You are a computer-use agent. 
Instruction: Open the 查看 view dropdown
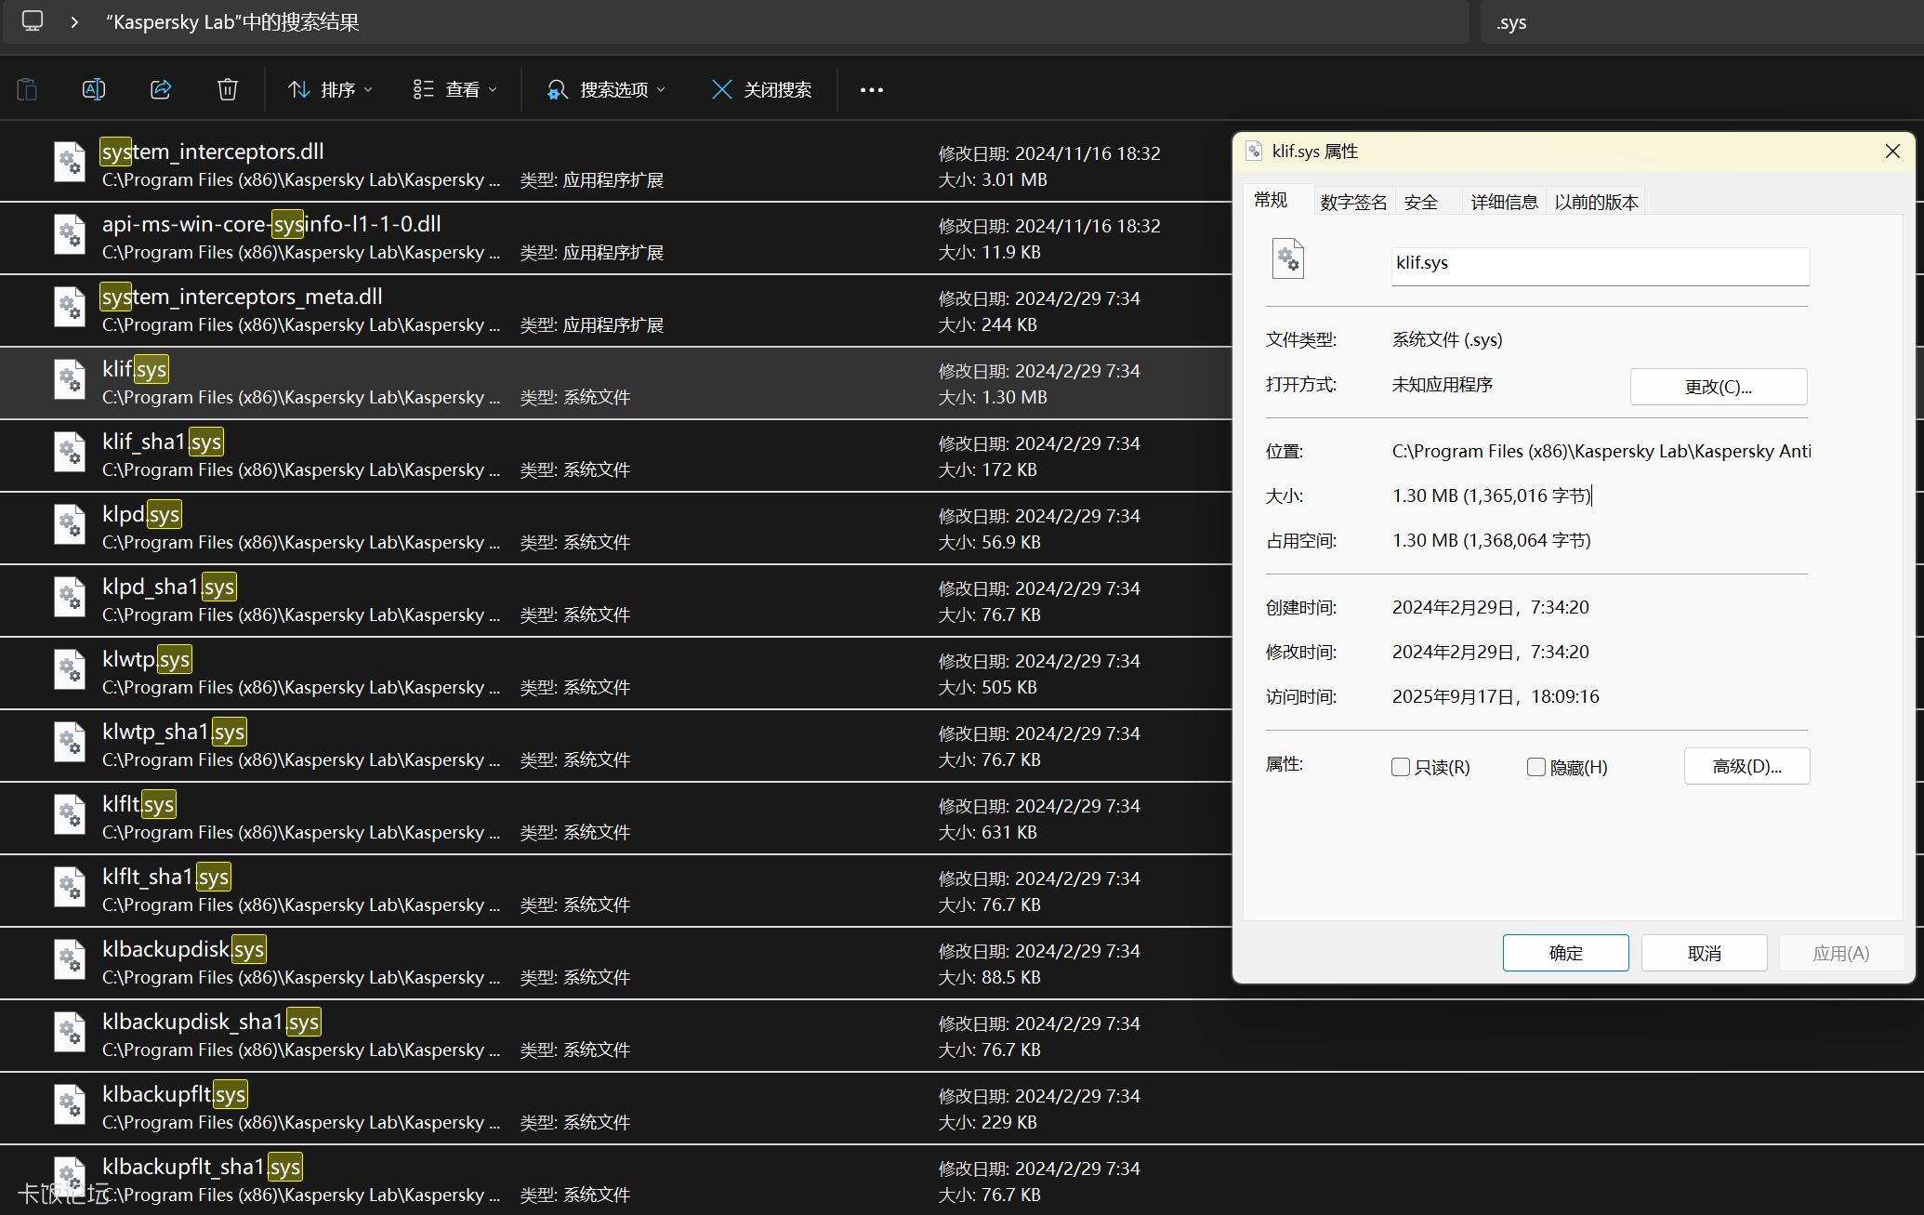click(455, 89)
